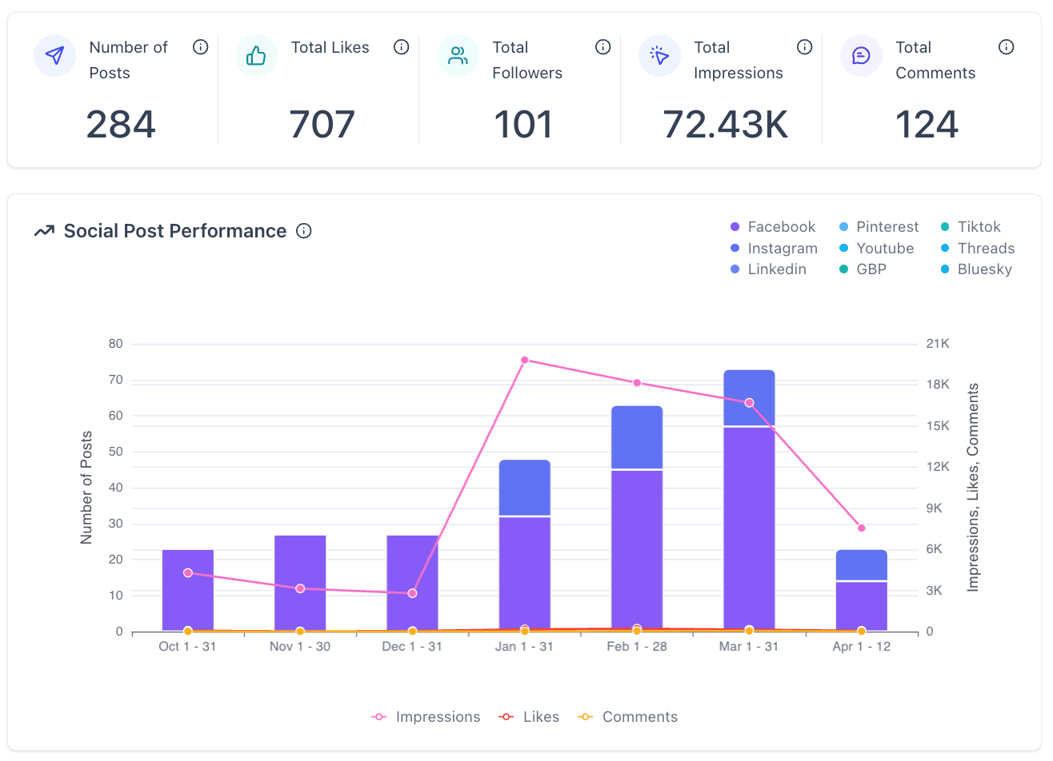Hide the Impressions line via bottom legend
This screenshot has height=761, width=1053.
pyautogui.click(x=426, y=717)
